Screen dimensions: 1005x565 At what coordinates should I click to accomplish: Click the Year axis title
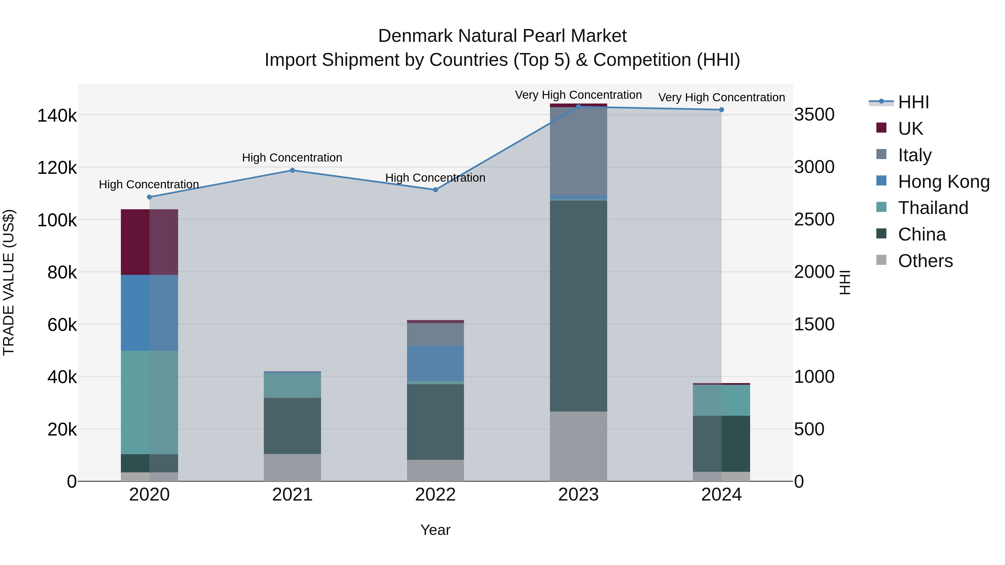click(x=435, y=530)
